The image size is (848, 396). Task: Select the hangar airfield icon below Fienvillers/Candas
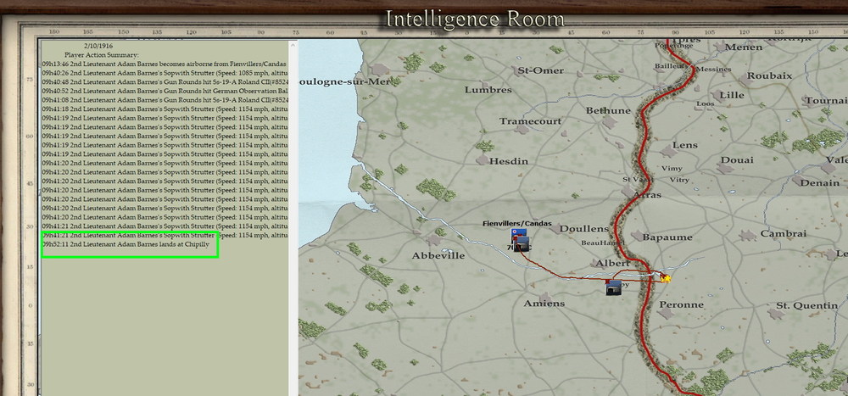click(522, 244)
